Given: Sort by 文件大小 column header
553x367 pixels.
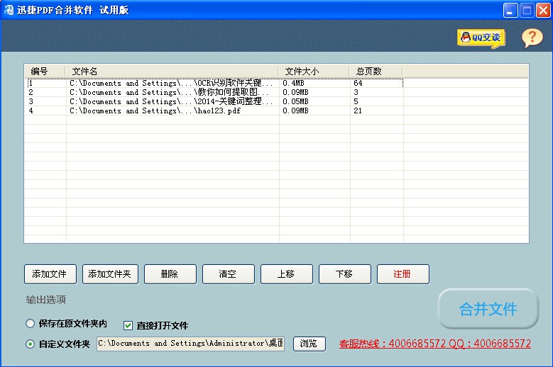Looking at the screenshot, I should click(x=314, y=71).
